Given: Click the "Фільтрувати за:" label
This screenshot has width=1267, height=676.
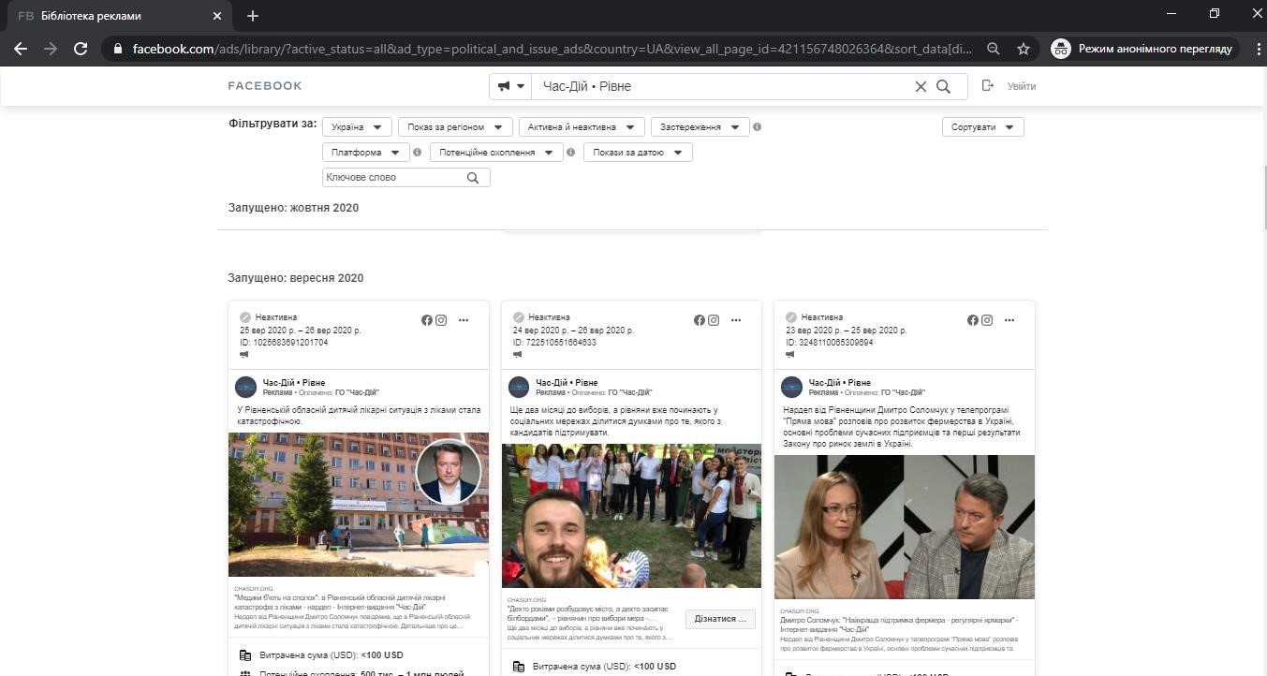Looking at the screenshot, I should coord(273,124).
